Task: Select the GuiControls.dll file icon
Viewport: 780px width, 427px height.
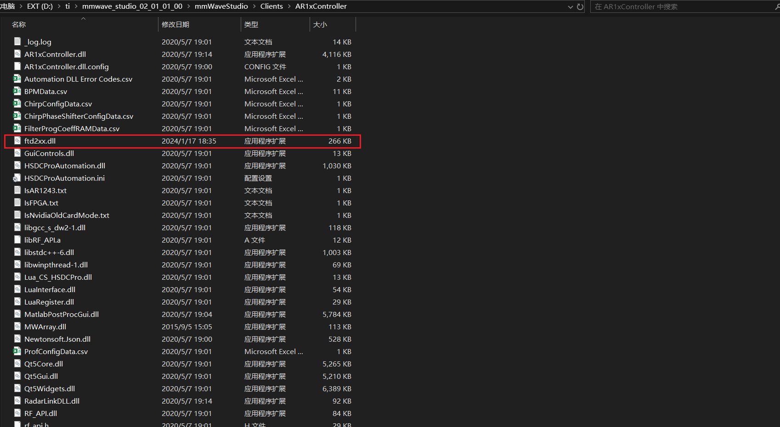Action: tap(17, 153)
